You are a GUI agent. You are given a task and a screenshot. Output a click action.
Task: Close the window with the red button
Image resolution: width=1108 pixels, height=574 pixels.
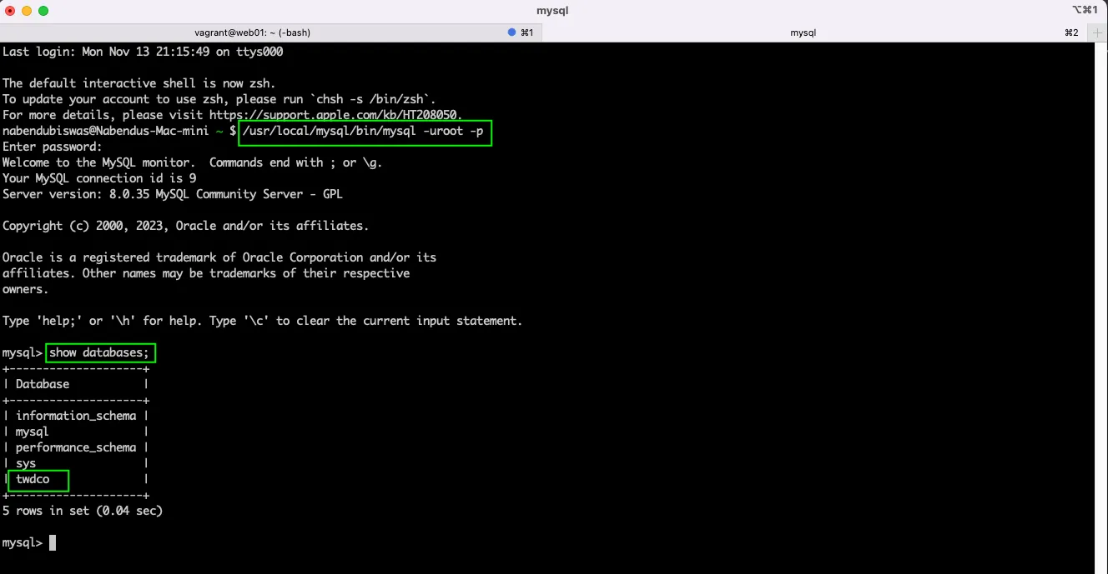[10, 11]
